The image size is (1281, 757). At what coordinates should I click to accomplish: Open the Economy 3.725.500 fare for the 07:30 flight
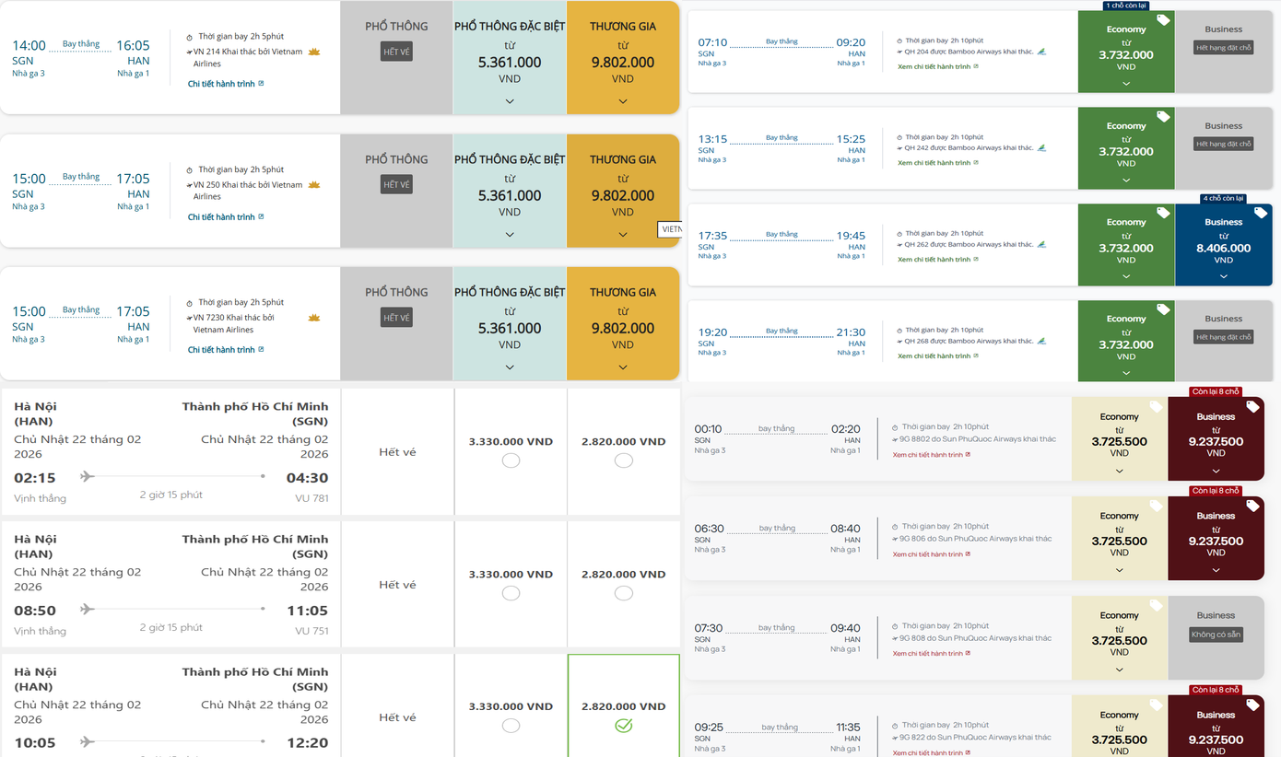[x=1119, y=641]
